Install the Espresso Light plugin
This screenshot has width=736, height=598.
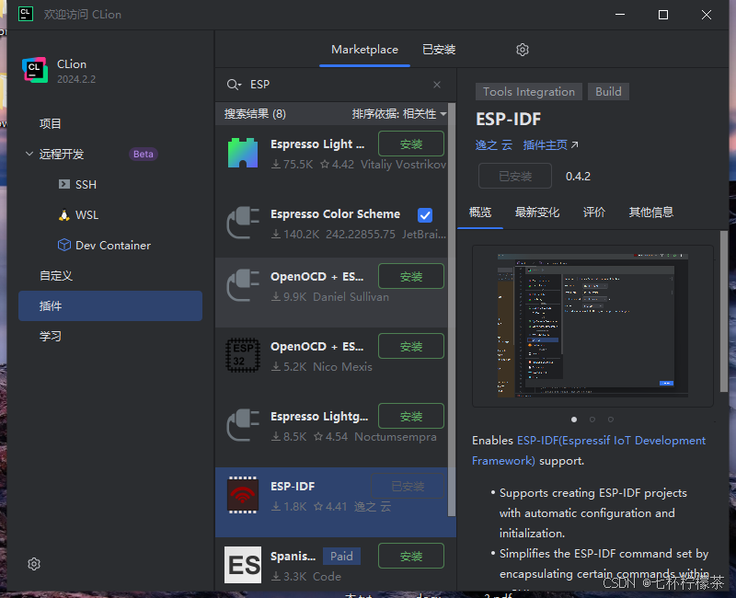411,144
